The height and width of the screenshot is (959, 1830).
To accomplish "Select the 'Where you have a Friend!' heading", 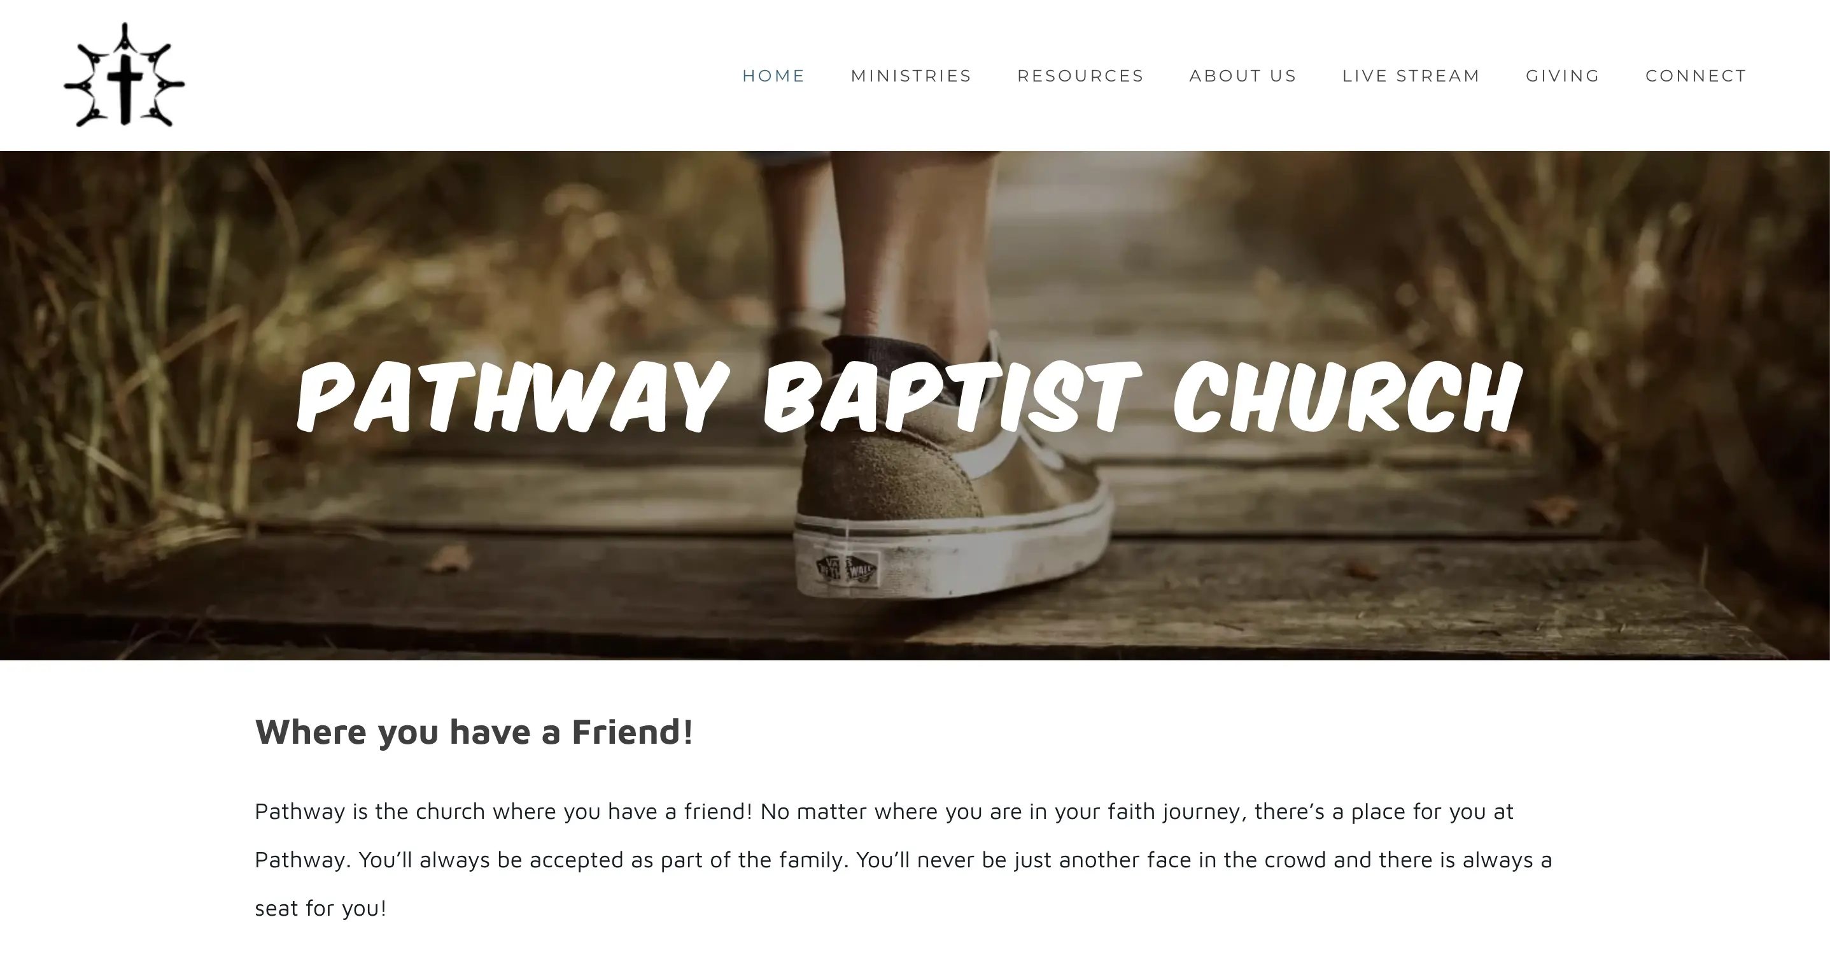I will point(476,732).
